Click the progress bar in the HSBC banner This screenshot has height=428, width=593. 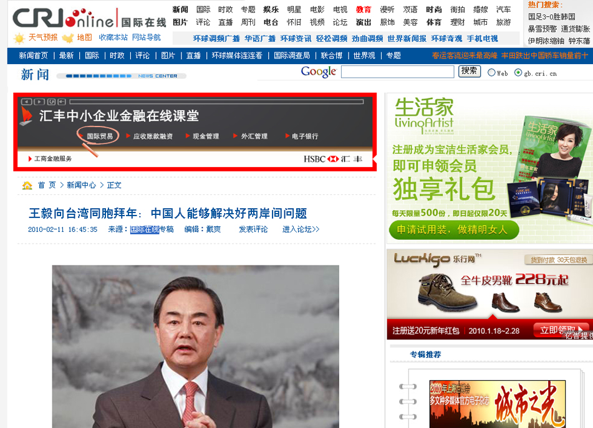[x=216, y=102]
